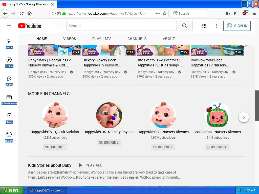Switch to the ABOUT channel tab
The height and width of the screenshot is (194, 259).
[169, 39]
